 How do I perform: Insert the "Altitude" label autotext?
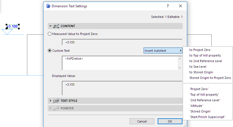(196, 106)
